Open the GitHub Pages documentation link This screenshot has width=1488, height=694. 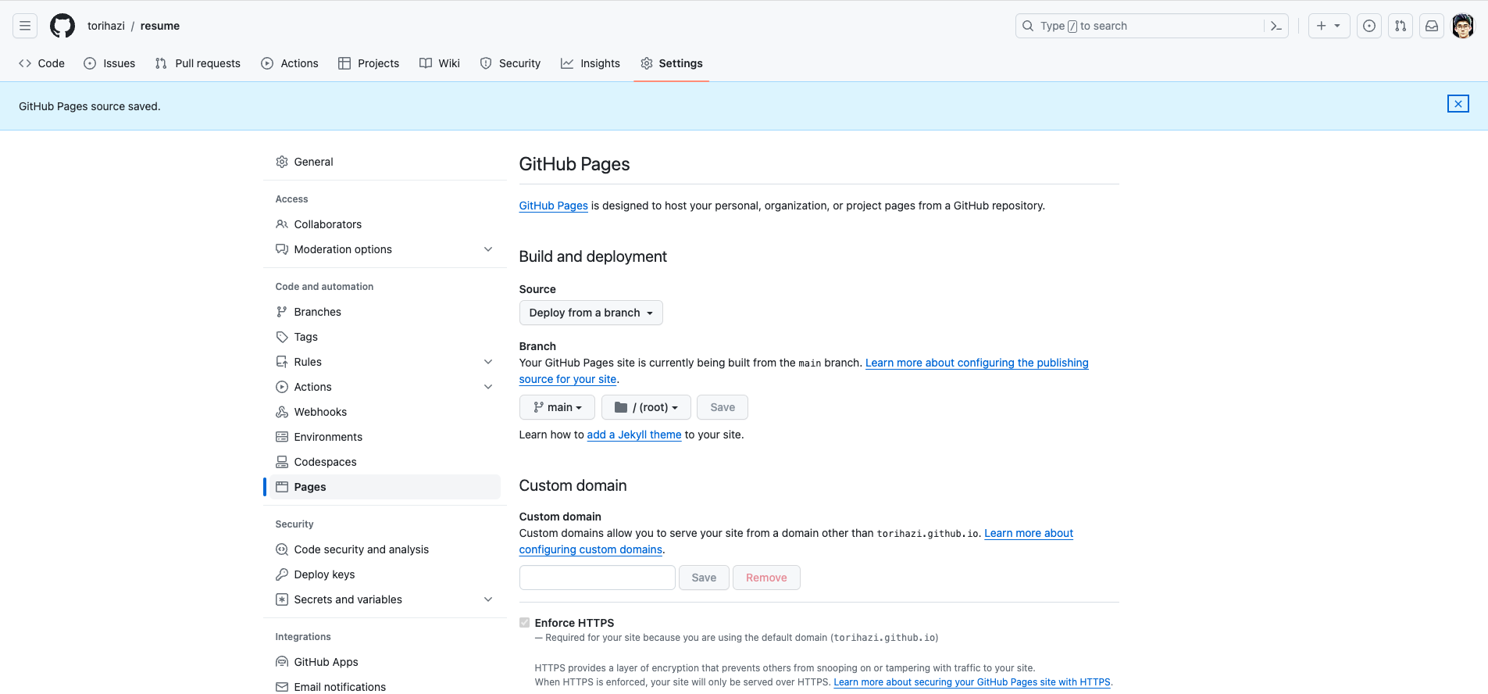(x=554, y=206)
